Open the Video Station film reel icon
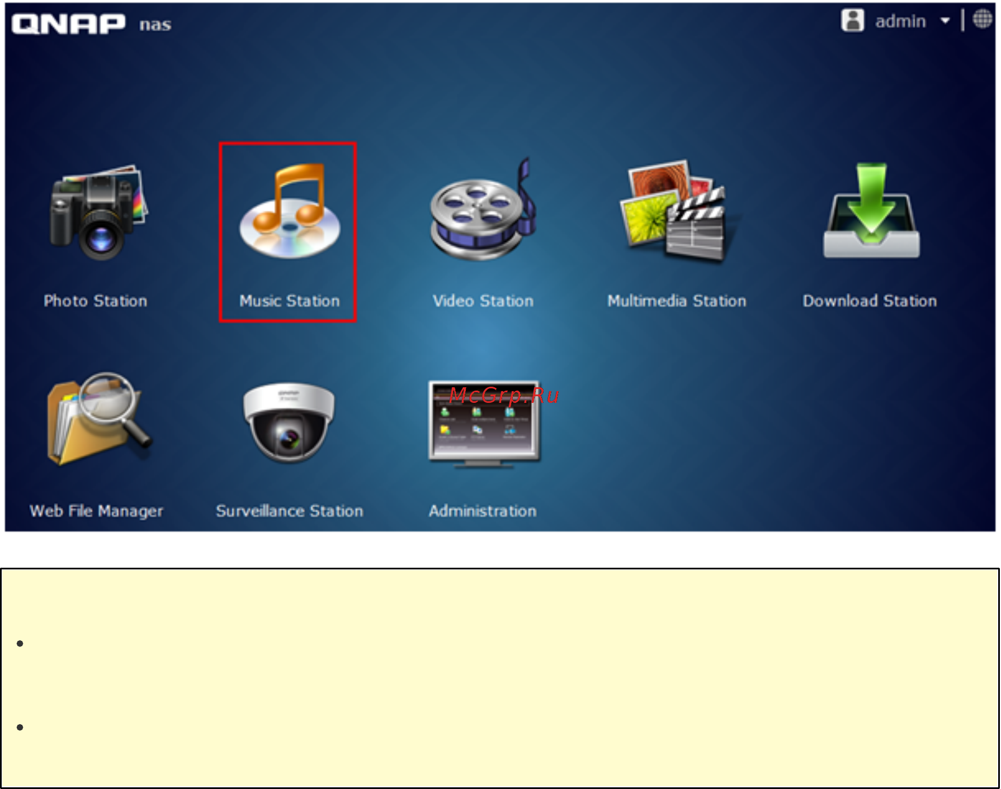The width and height of the screenshot is (1001, 789). click(x=483, y=210)
